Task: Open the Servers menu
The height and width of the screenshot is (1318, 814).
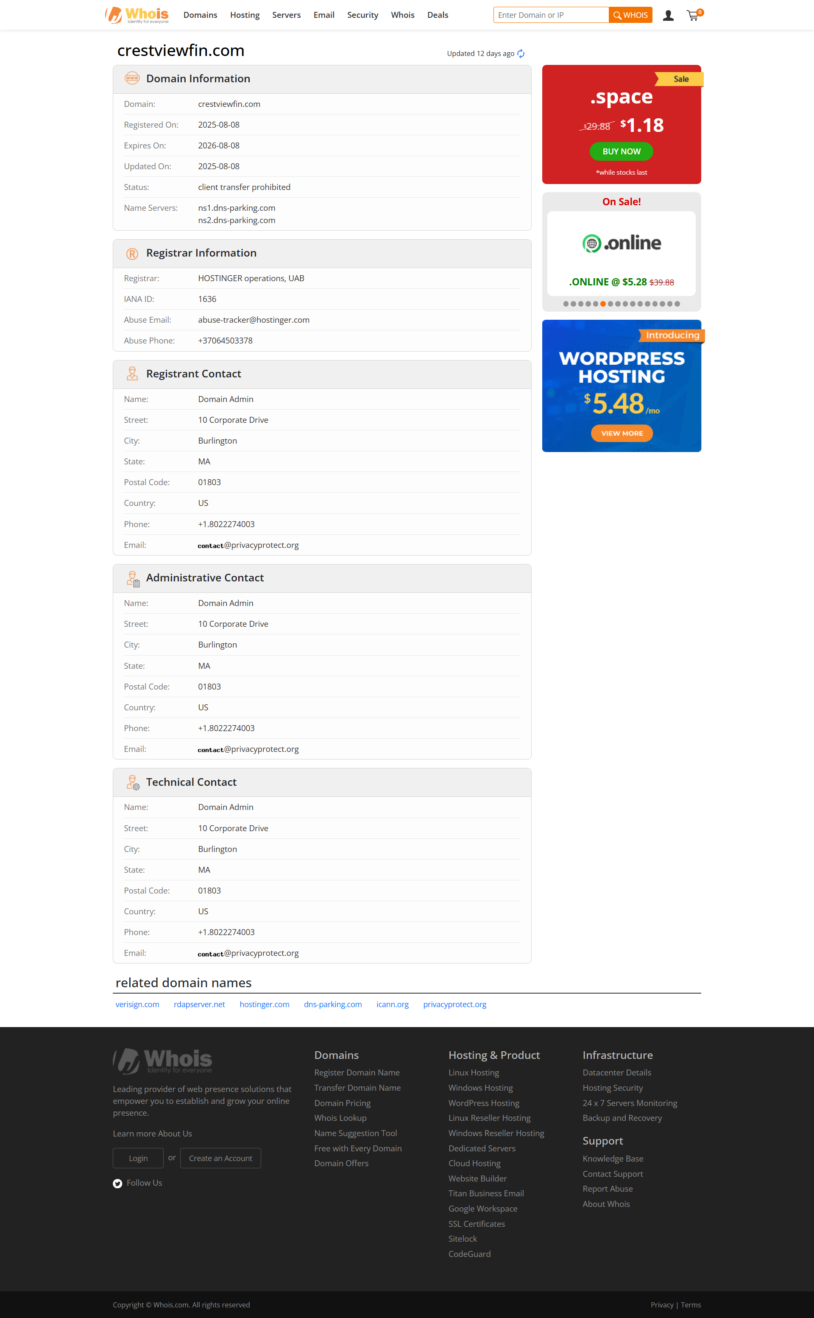Action: [287, 15]
